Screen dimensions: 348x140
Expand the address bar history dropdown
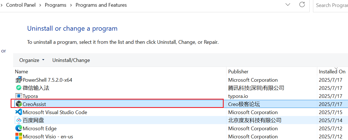click(x=288, y=5)
